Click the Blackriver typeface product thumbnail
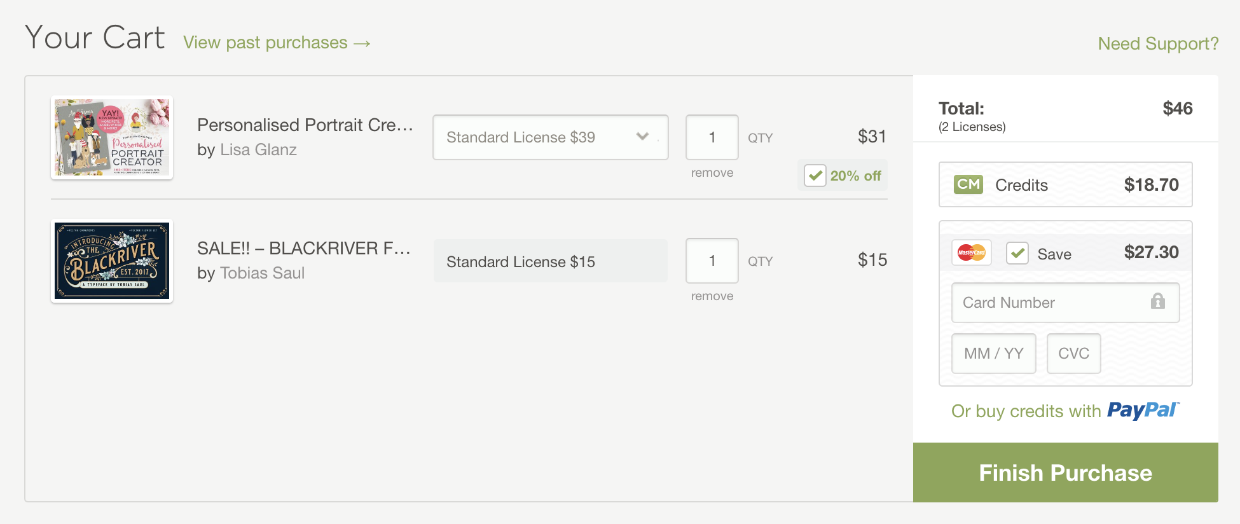This screenshot has width=1240, height=524. point(111,260)
